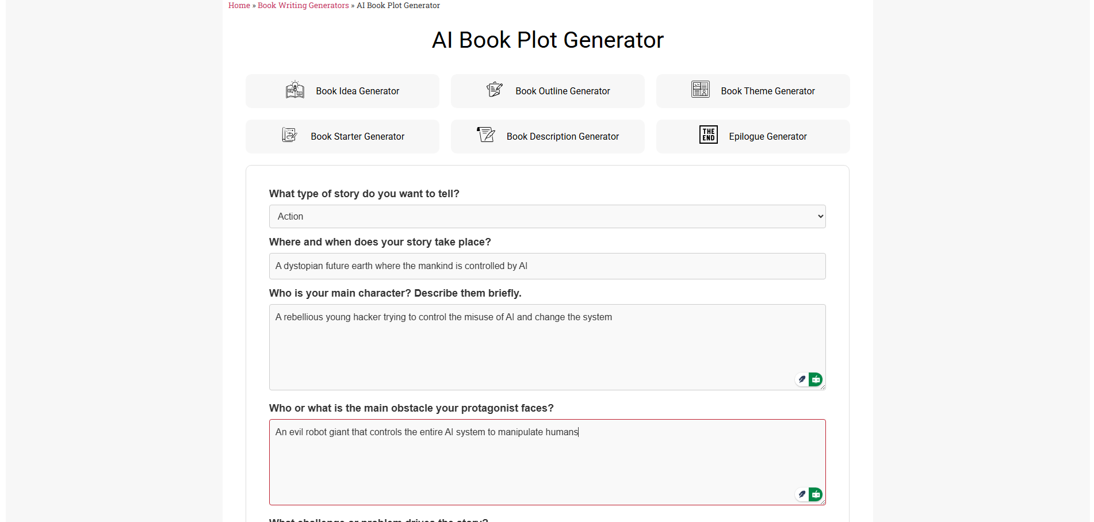
Task: Open the Book Starter Generator
Action: click(x=342, y=136)
